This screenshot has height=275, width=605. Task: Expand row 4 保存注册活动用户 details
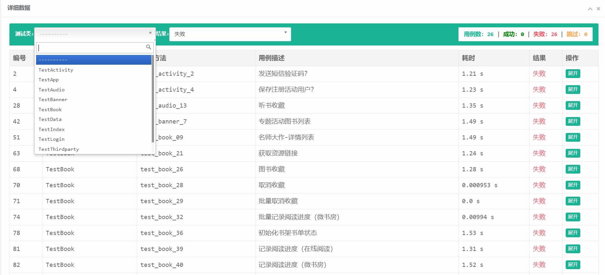click(x=573, y=89)
